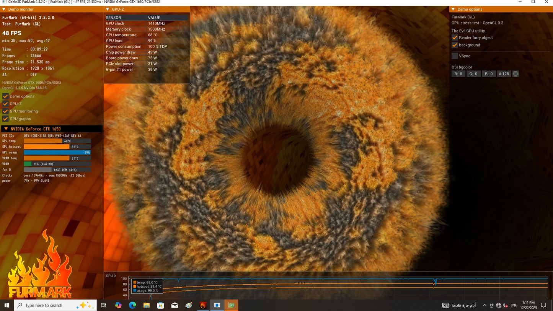Click the VALUE column header
The width and height of the screenshot is (553, 311).
point(154,18)
